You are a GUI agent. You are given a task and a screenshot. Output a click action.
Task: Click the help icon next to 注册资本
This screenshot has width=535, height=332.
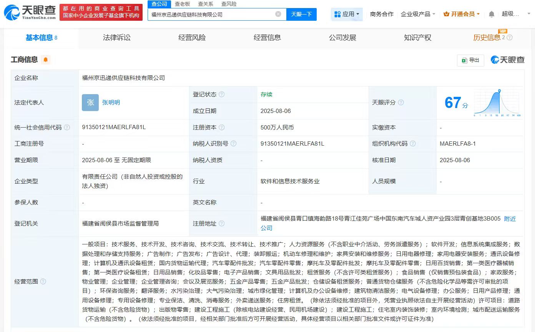222,128
